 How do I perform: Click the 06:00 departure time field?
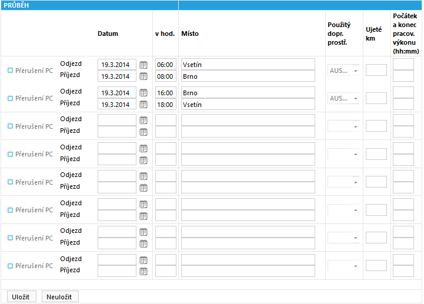165,65
